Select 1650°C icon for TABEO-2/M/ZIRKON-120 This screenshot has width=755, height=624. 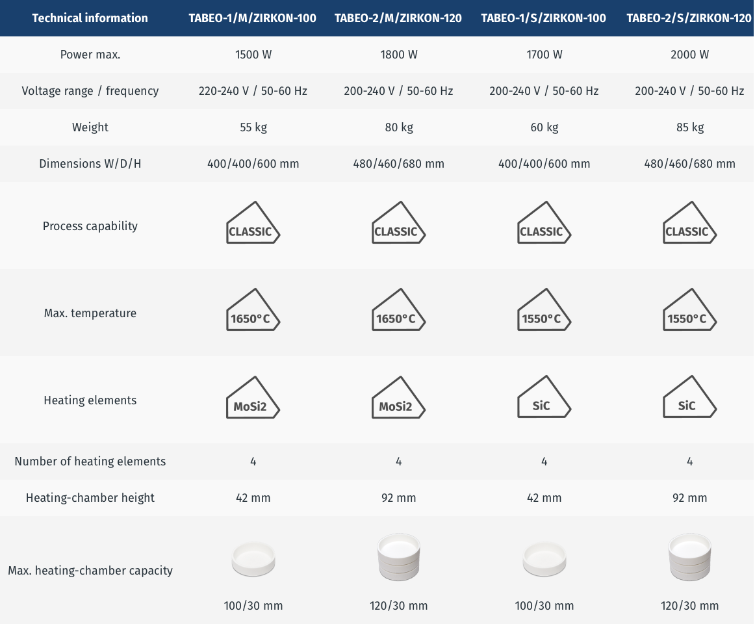coord(398,312)
